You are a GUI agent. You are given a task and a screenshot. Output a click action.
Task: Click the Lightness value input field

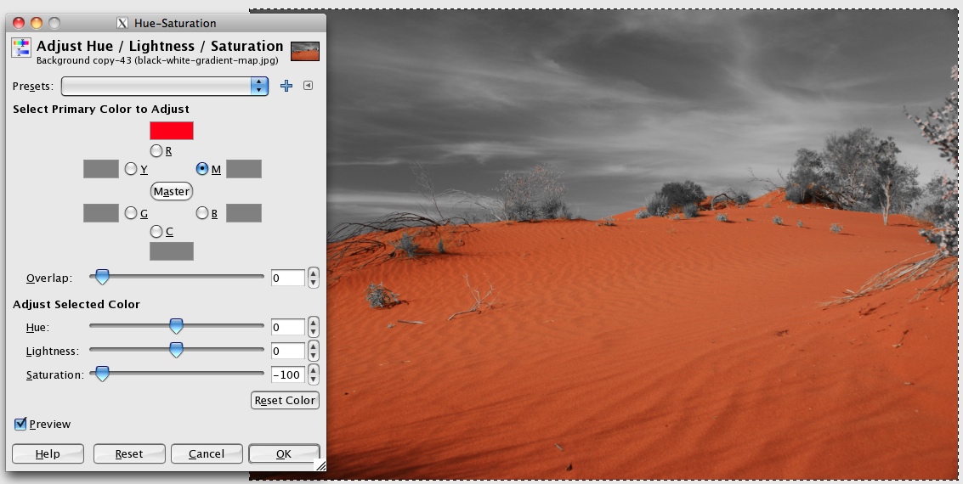pos(288,351)
